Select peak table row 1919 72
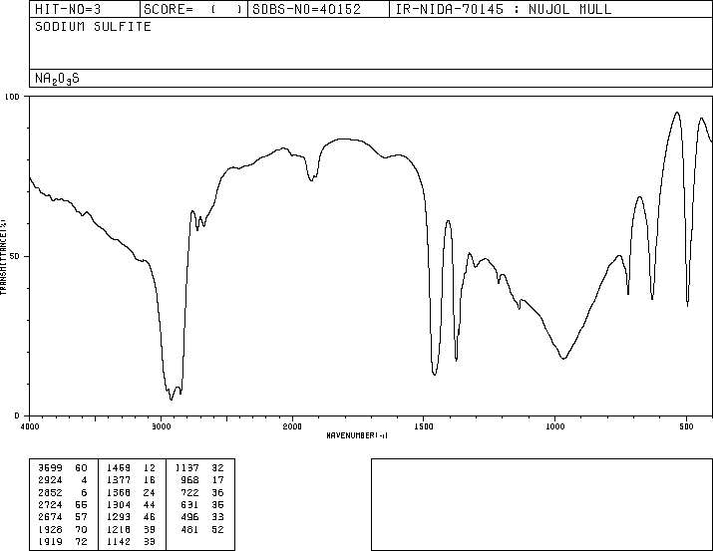This screenshot has width=713, height=551. pyautogui.click(x=63, y=541)
